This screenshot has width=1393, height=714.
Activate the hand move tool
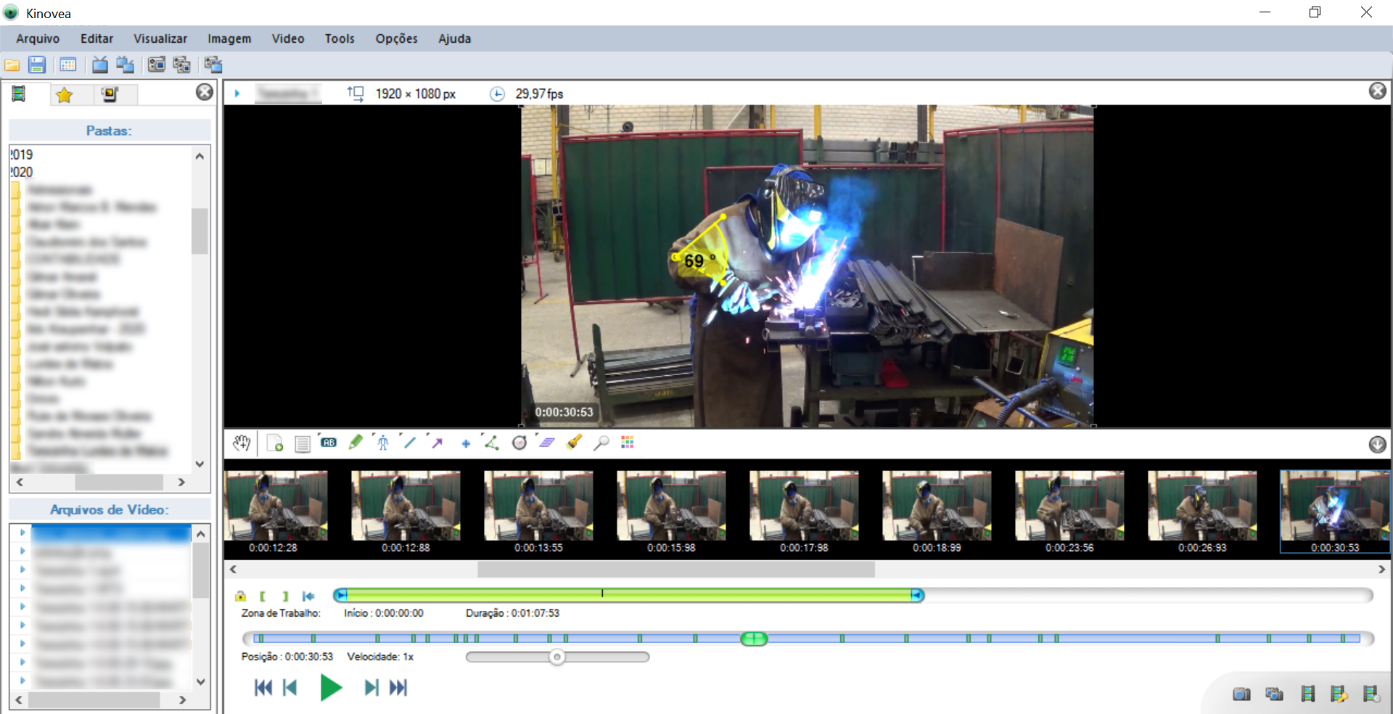click(x=242, y=443)
